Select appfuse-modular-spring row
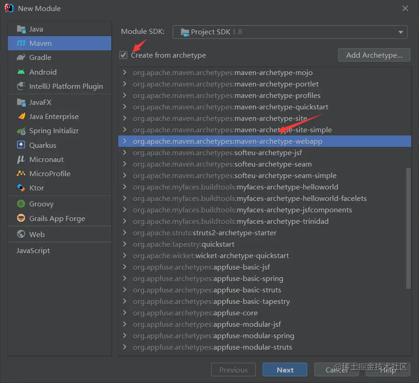The image size is (419, 383). tap(265, 336)
